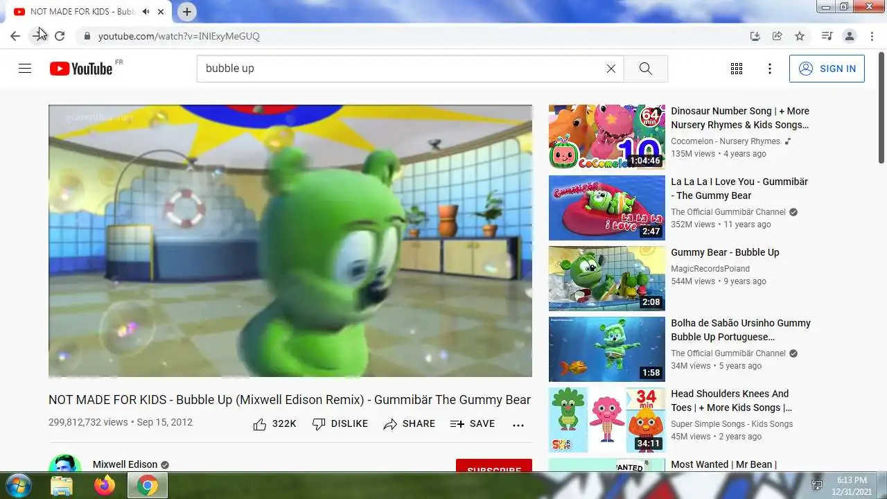
Task: Close the NOT MADE FOR KIDS tab
Action: (161, 12)
